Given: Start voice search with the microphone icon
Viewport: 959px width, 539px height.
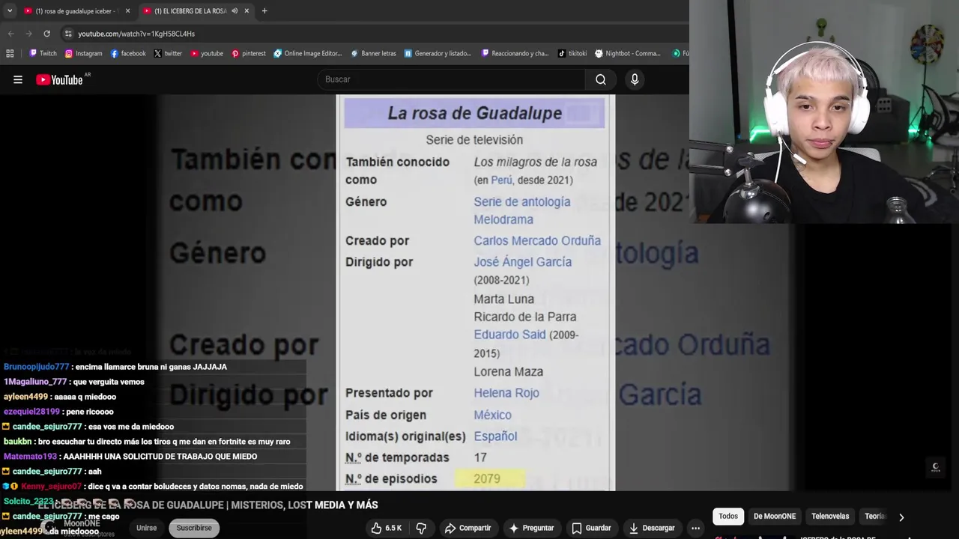Looking at the screenshot, I should coord(635,79).
